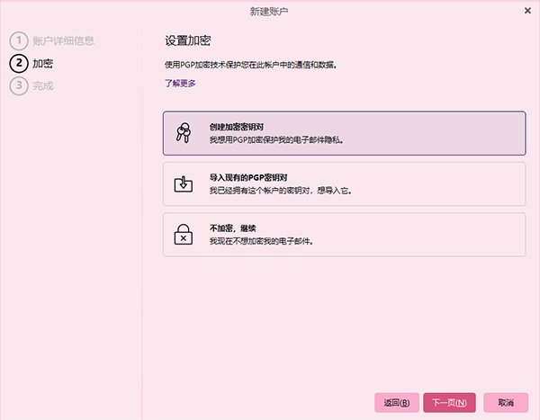
Task: Select the 创建加密密钥对 option
Action: pyautogui.click(x=344, y=133)
